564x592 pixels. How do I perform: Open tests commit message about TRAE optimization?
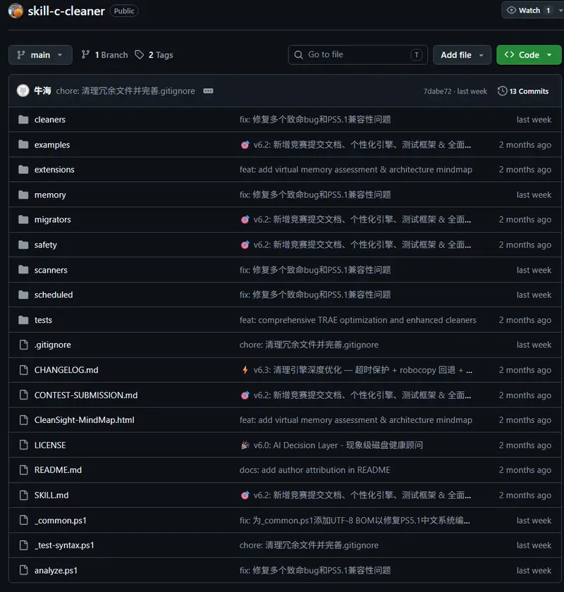coord(357,320)
